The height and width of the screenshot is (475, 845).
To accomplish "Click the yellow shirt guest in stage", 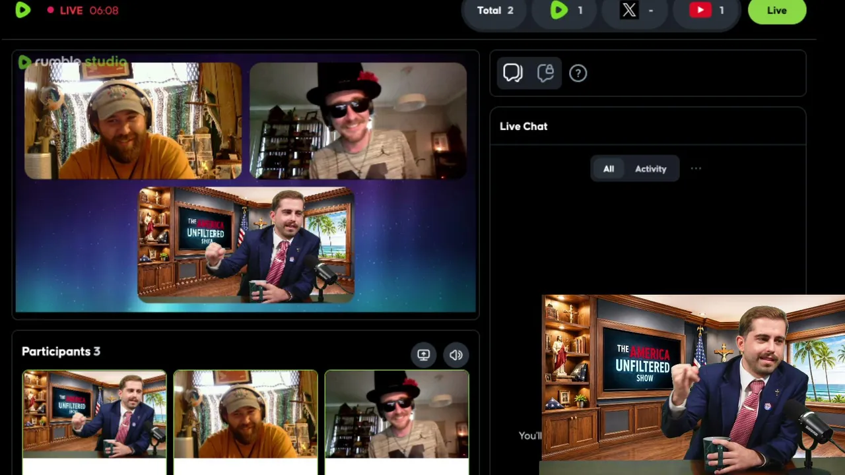I will [x=133, y=121].
